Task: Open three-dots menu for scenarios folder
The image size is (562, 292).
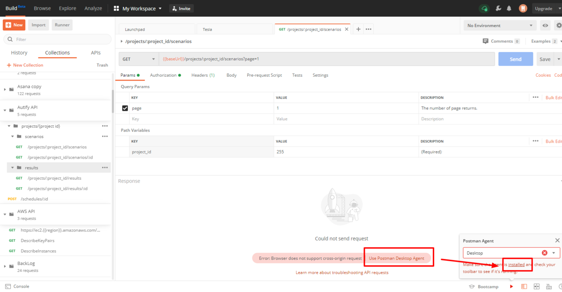Action: (105, 136)
